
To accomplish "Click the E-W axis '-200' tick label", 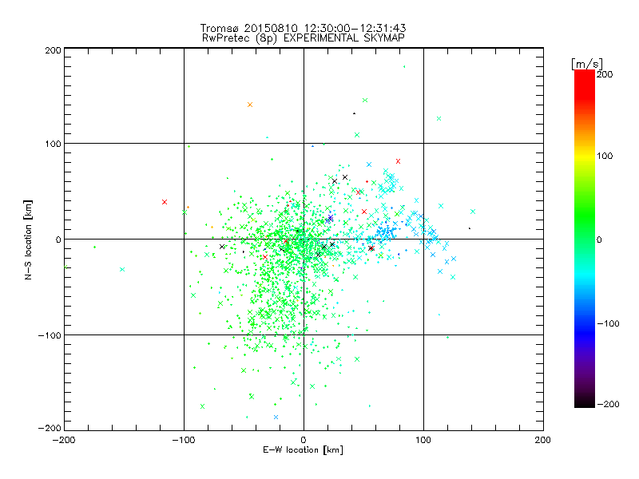I will tap(65, 441).
